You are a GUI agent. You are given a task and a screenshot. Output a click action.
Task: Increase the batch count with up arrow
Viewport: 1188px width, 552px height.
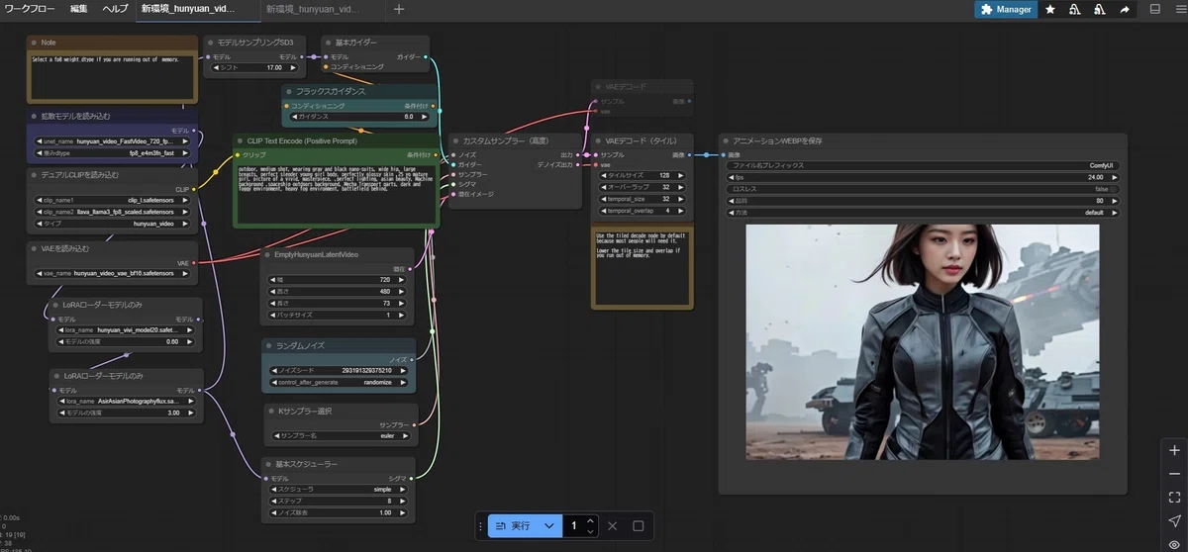pyautogui.click(x=590, y=521)
